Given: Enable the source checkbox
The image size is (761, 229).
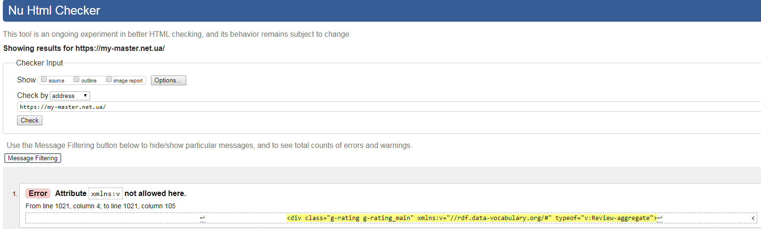Looking at the screenshot, I should point(44,80).
